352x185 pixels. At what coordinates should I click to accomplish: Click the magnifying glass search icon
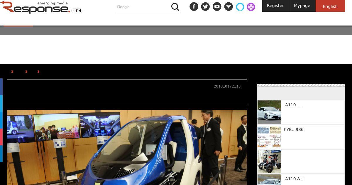(x=175, y=7)
